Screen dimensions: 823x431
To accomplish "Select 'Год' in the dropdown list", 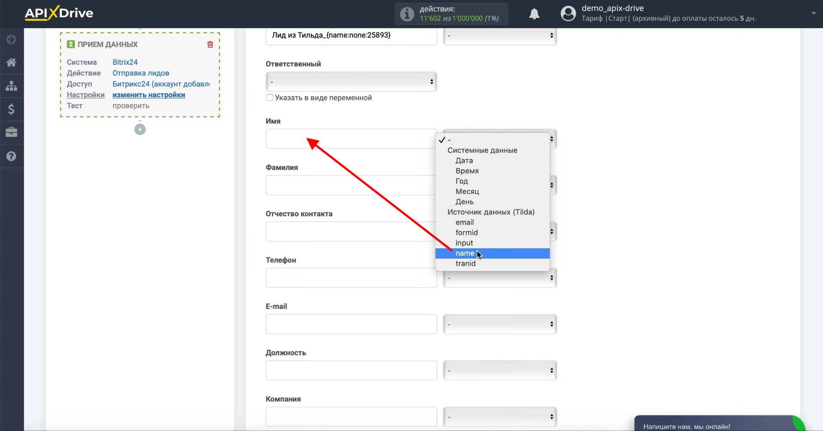I will 493,181.
